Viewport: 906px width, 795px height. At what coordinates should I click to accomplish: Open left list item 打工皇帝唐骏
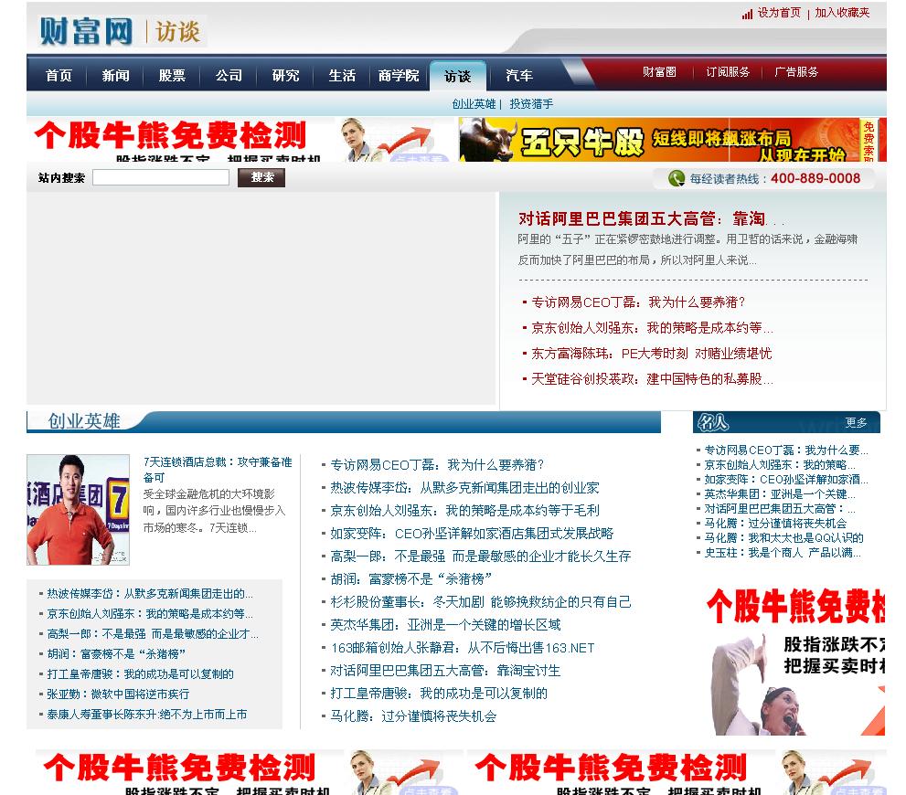[141, 673]
